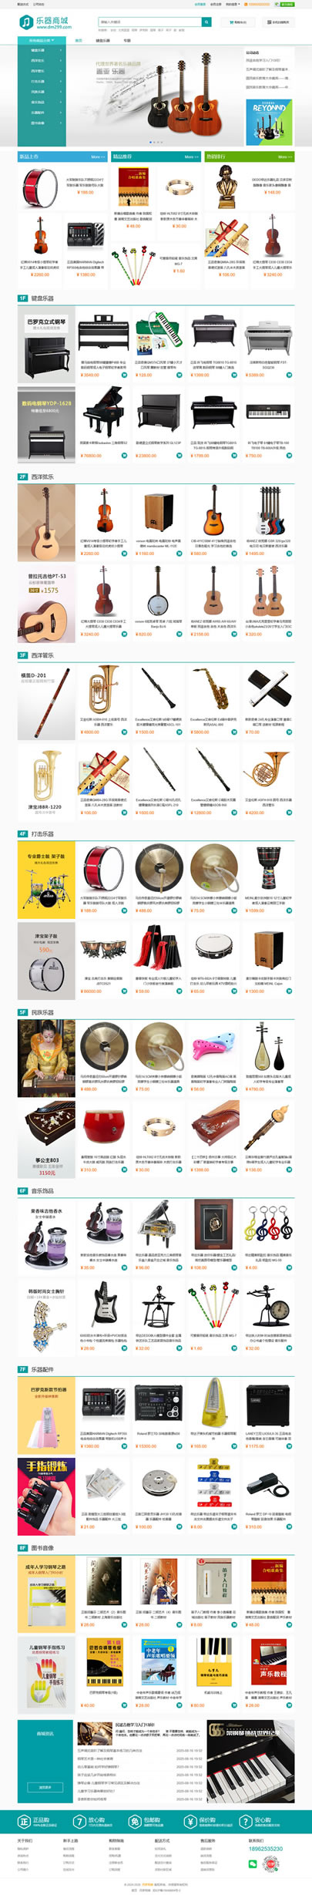This screenshot has height=1895, width=312.
Task: Expand More under 热销排行 section
Action: tap(283, 157)
